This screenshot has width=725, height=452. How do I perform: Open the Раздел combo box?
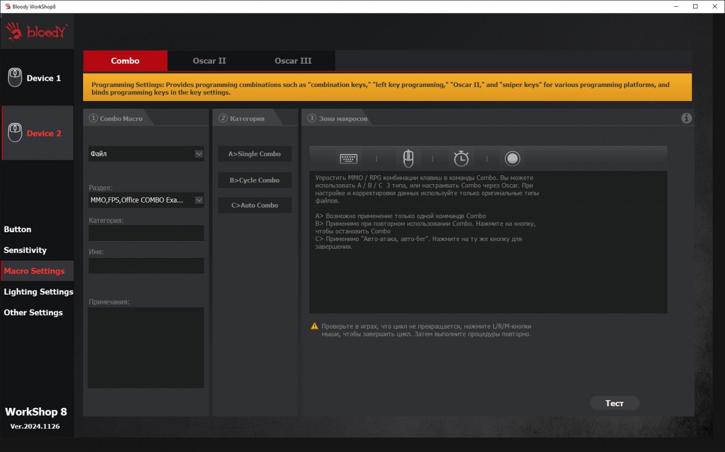pos(199,200)
